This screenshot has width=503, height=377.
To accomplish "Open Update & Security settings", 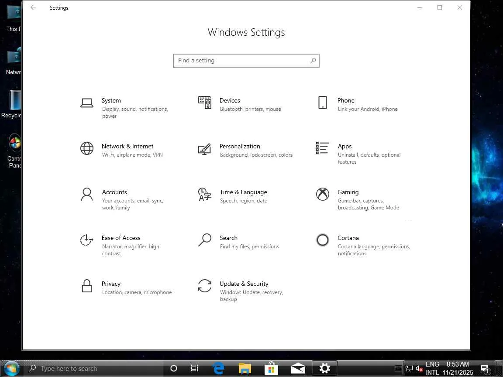I will coord(244,284).
